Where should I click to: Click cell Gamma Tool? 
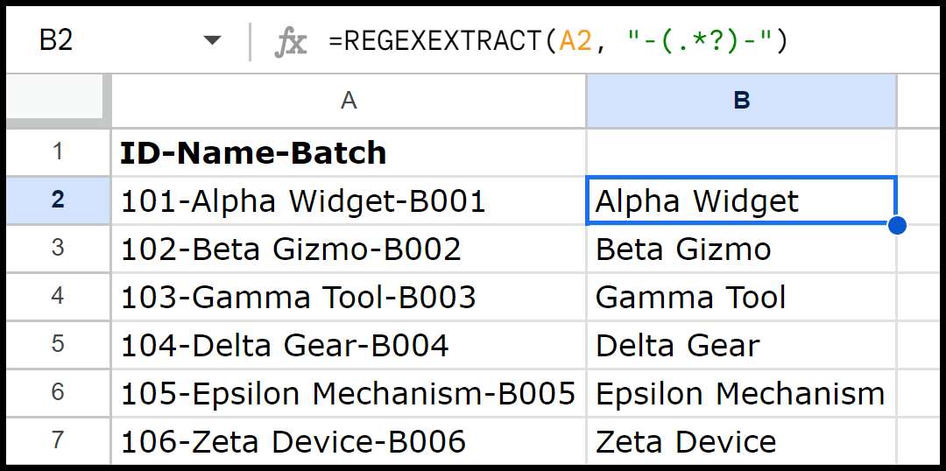pos(742,297)
